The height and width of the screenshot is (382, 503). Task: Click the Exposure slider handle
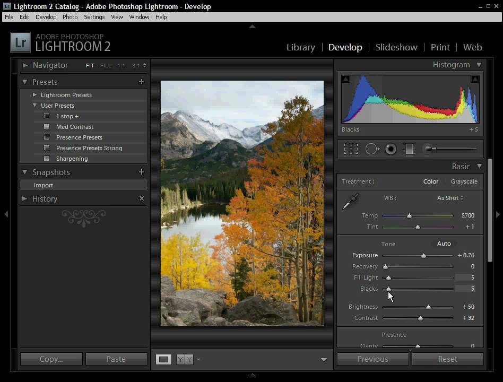tap(423, 256)
